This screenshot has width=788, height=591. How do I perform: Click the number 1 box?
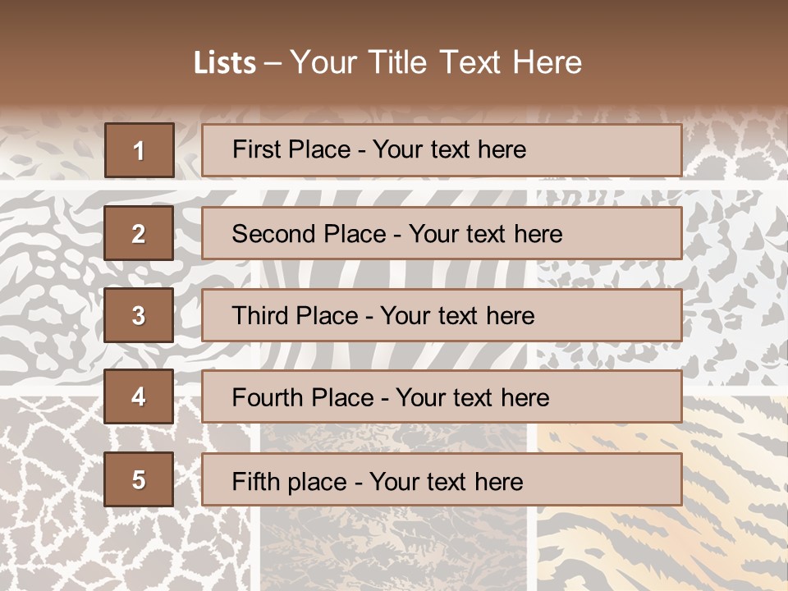(139, 150)
